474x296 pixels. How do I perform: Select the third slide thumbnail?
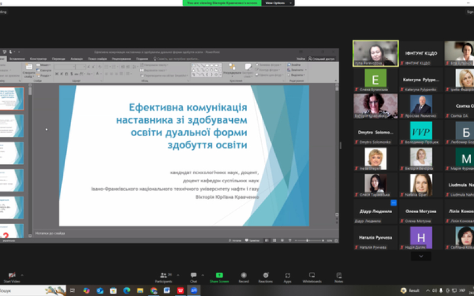pos(11,153)
